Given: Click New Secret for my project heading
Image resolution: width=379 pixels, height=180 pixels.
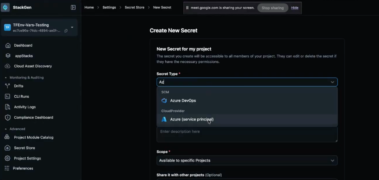Looking at the screenshot, I should pyautogui.click(x=184, y=49).
